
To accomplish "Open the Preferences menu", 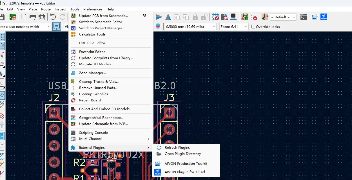I will click(x=93, y=9).
